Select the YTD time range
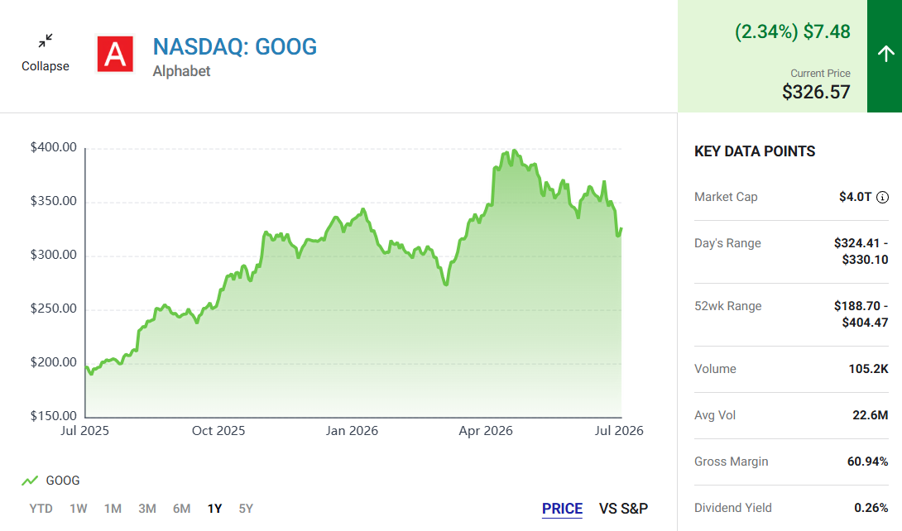Viewport: 902px width, 531px height. [41, 509]
